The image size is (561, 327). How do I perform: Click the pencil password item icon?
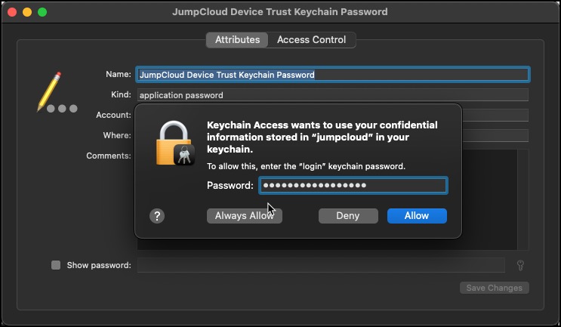(50, 91)
